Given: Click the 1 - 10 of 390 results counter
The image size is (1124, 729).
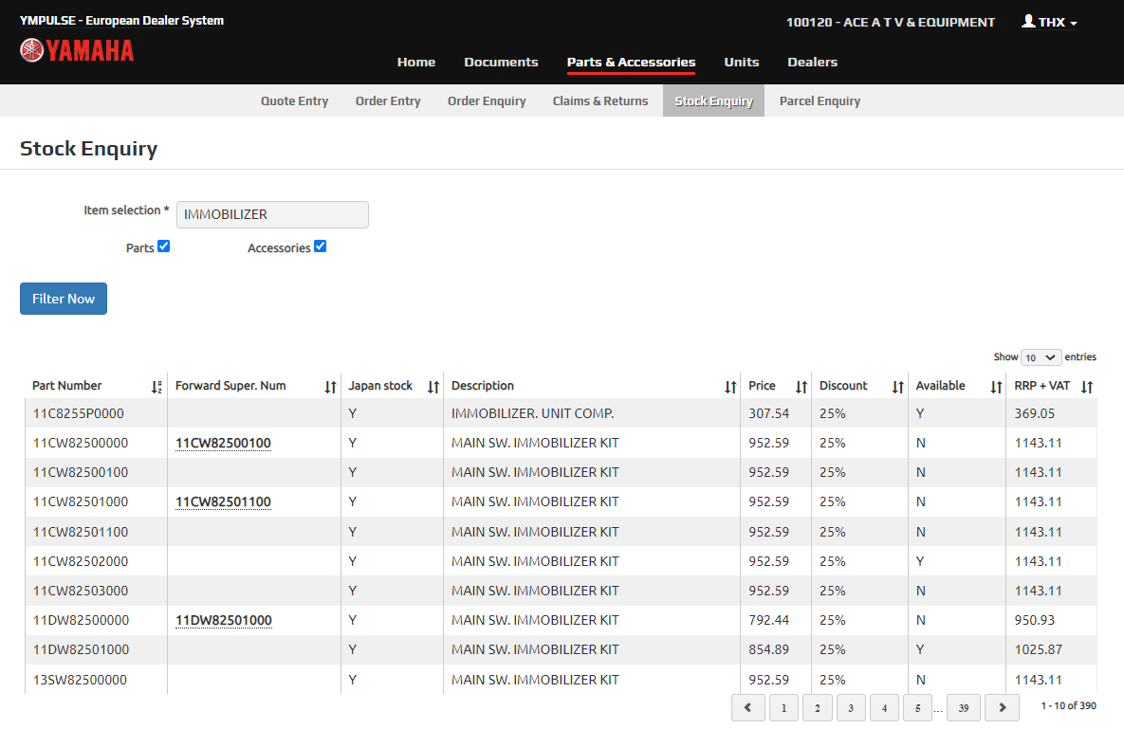Looking at the screenshot, I should [x=1068, y=706].
